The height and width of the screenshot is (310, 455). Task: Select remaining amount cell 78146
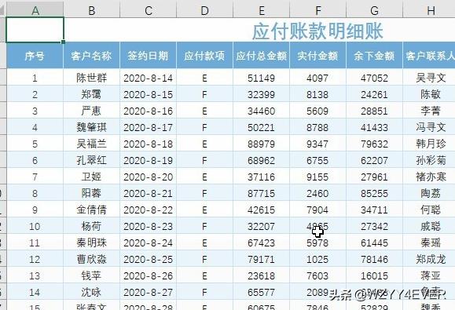374,259
